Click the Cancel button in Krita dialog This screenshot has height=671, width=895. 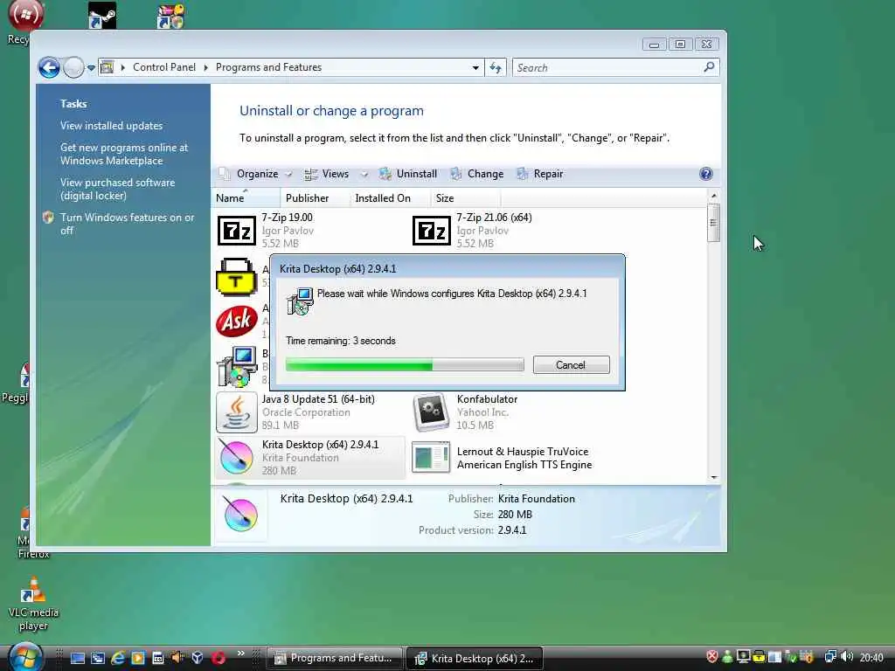point(572,365)
